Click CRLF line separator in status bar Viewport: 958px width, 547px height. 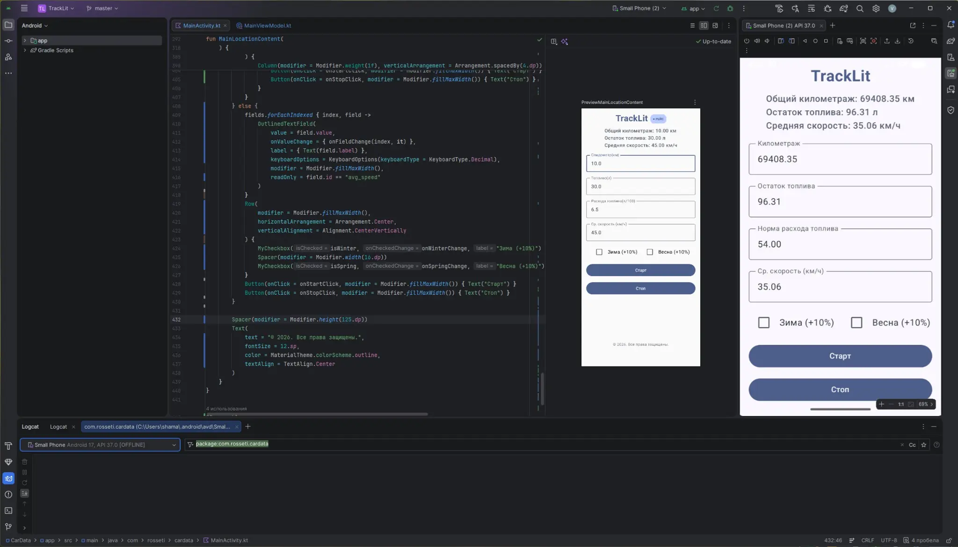click(x=868, y=540)
